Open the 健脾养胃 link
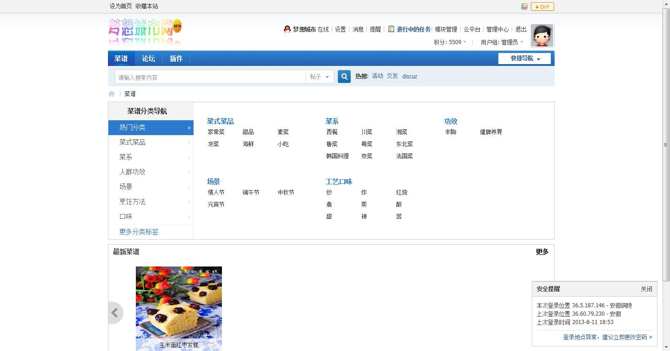The height and width of the screenshot is (351, 670). click(491, 132)
